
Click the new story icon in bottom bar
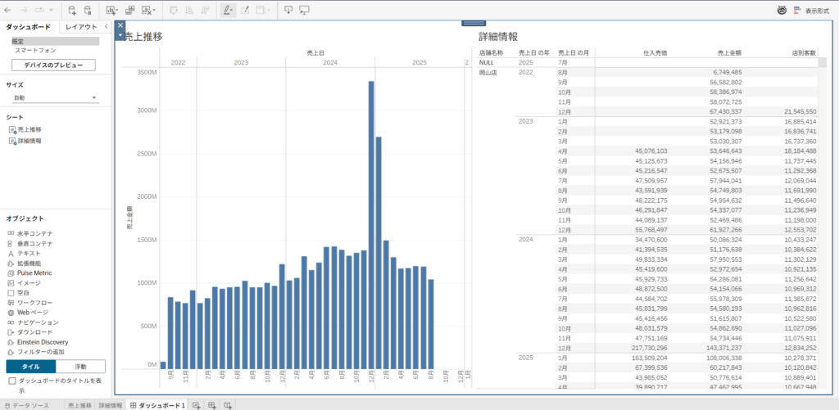coord(228,406)
